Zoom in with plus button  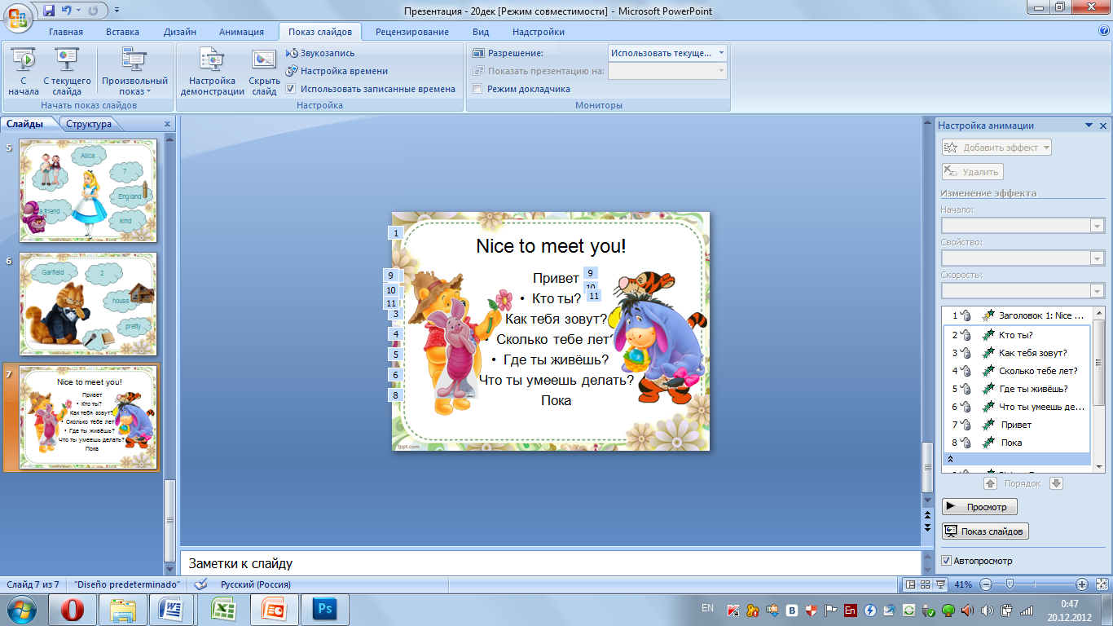pyautogui.click(x=1081, y=584)
